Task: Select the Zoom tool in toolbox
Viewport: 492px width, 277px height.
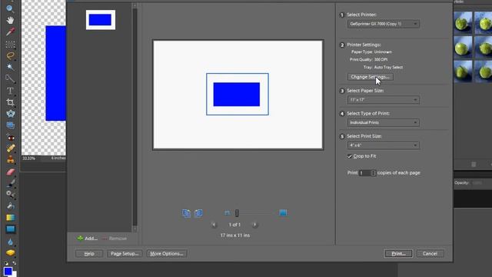Action: tap(10, 8)
